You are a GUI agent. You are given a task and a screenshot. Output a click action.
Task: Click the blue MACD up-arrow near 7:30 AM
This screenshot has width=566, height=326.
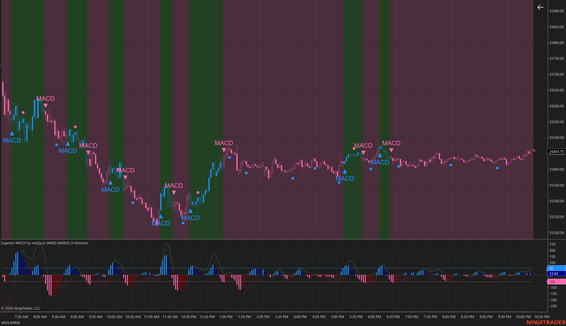click(12, 133)
